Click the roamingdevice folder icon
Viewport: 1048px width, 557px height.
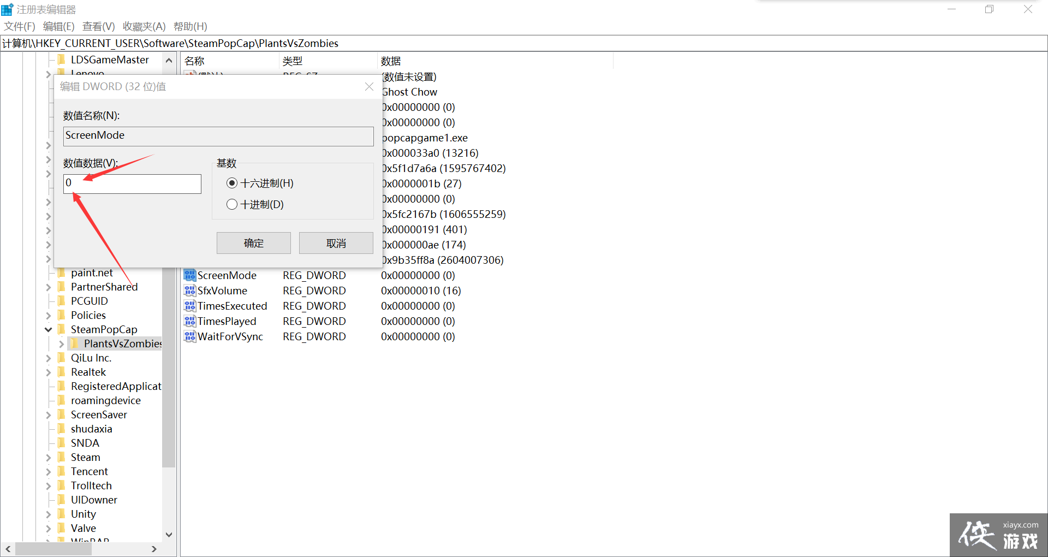coord(62,400)
